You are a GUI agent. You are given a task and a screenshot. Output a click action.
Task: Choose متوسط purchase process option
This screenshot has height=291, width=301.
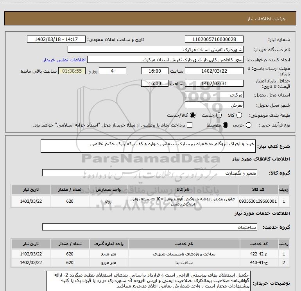click(226, 125)
